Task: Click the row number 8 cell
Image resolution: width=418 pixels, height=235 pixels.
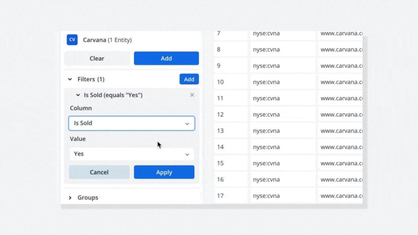Action: tap(231, 50)
